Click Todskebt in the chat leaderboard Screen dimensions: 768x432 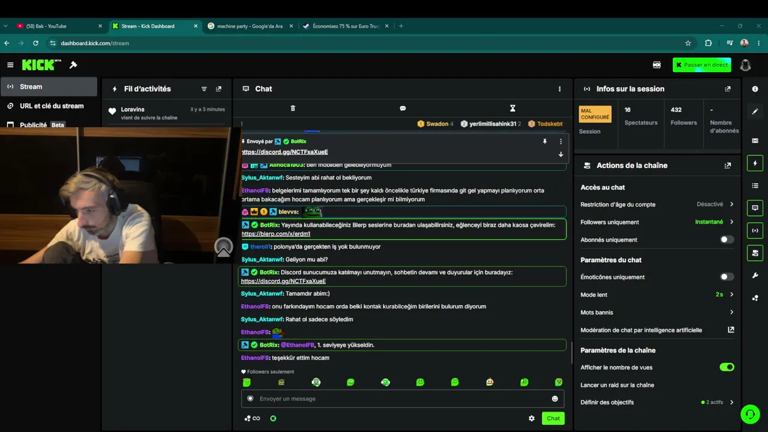[545, 124]
